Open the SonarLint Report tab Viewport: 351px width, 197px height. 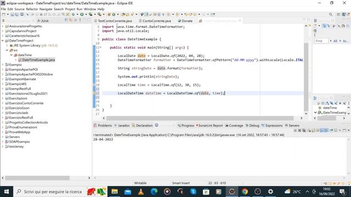point(210,125)
